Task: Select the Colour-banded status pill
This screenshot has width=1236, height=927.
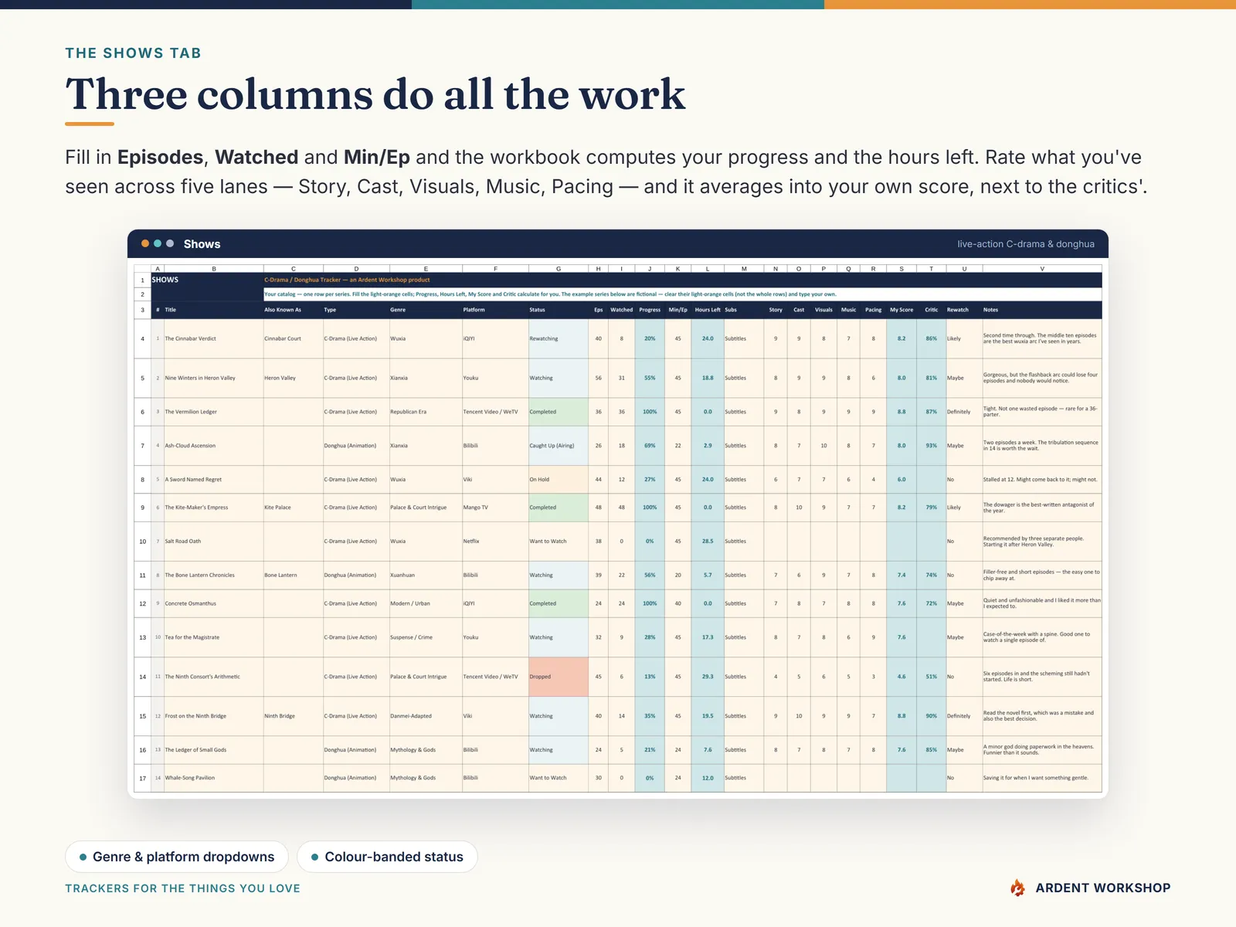Action: point(387,857)
